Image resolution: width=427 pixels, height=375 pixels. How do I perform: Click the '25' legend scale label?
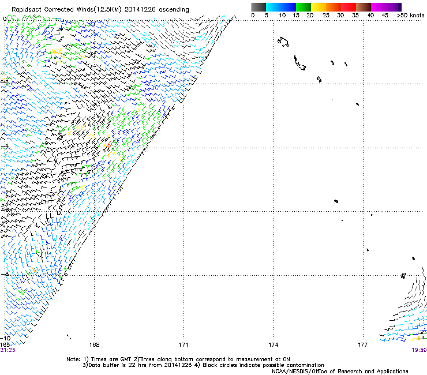click(x=326, y=16)
